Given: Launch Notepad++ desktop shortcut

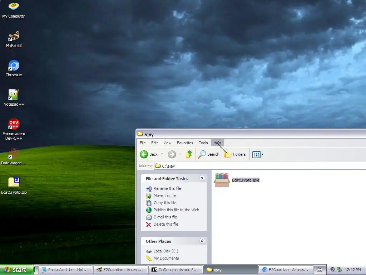Looking at the screenshot, I should coord(14,98).
